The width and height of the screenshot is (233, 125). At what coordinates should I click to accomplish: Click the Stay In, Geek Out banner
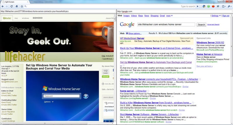click(x=57, y=37)
